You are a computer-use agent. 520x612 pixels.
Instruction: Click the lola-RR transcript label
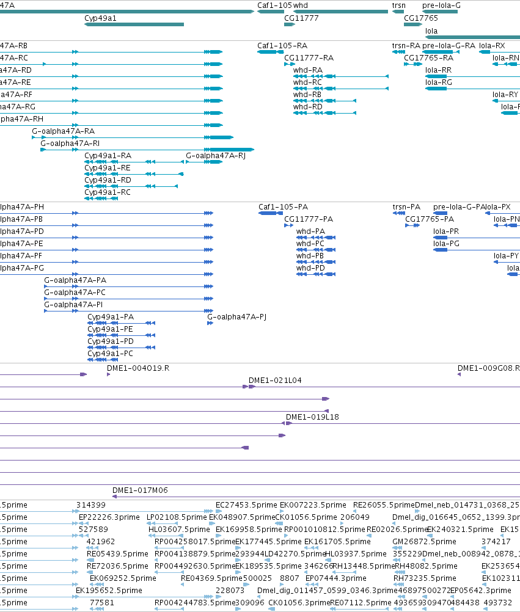[x=438, y=70]
